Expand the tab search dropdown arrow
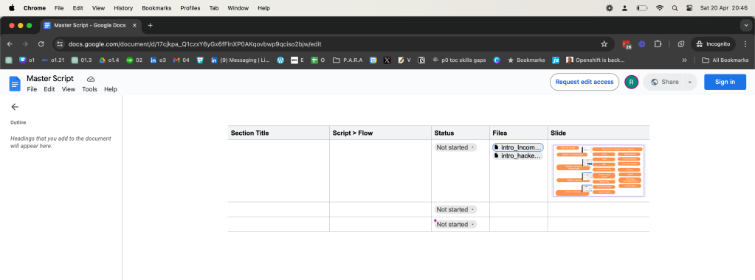 [746, 26]
